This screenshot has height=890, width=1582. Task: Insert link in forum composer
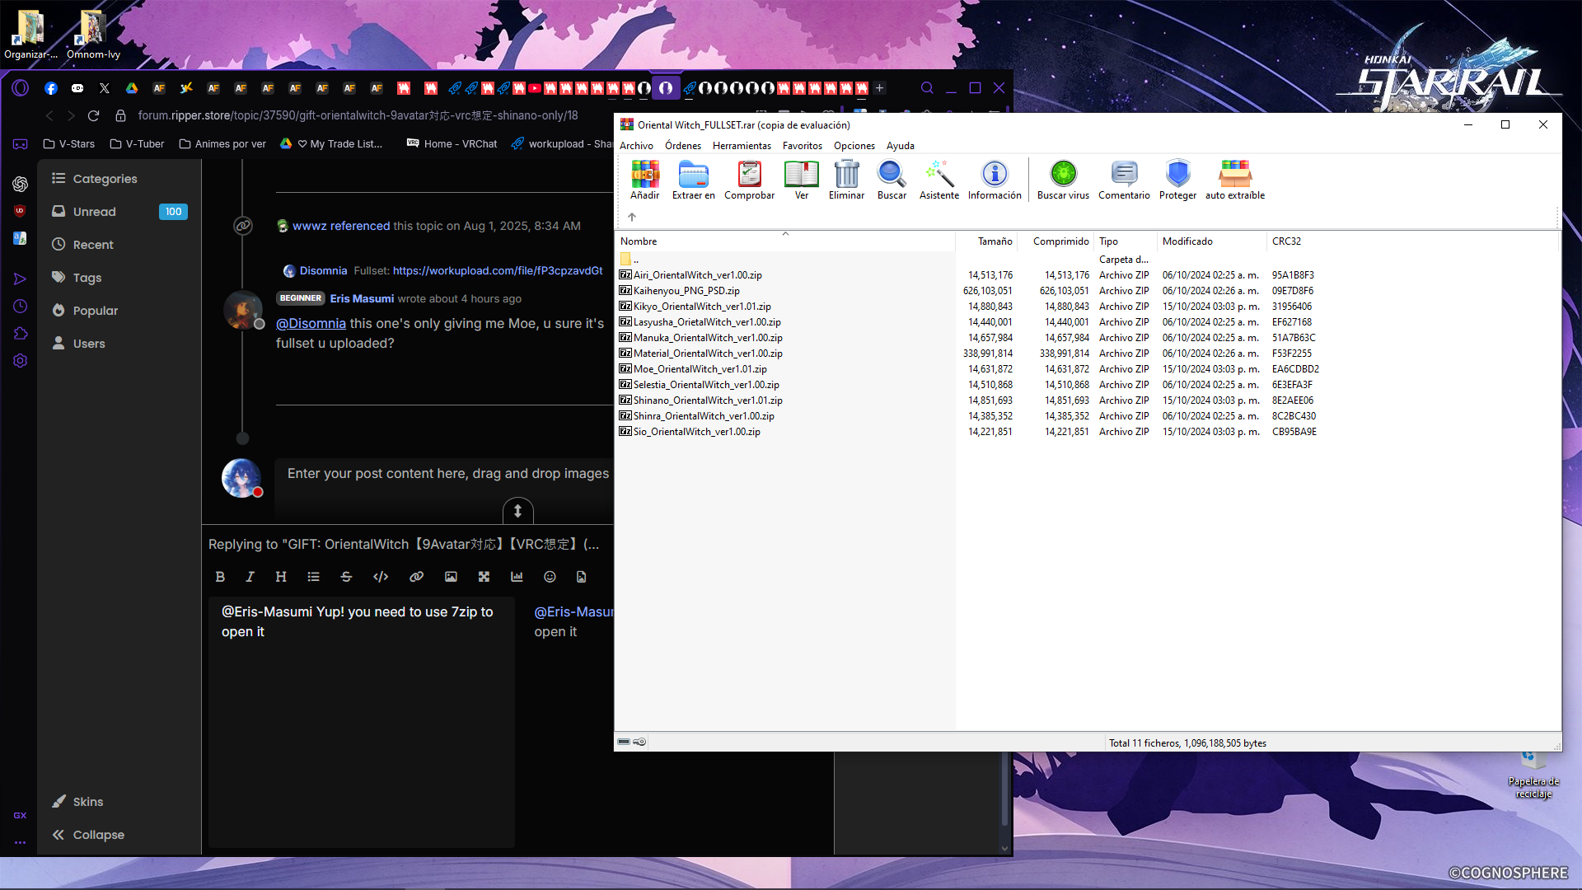(x=416, y=577)
